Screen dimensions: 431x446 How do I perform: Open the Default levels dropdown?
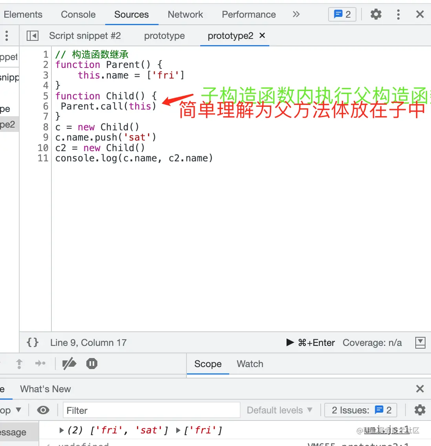pos(279,410)
